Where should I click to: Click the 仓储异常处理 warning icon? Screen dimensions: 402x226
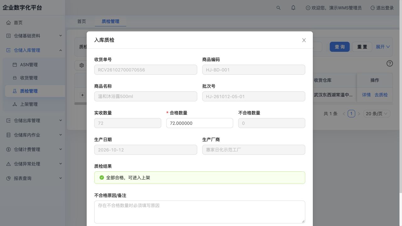click(x=8, y=164)
